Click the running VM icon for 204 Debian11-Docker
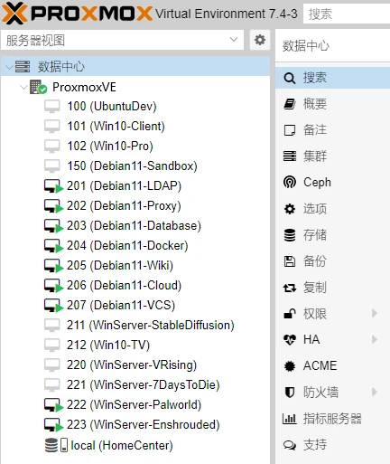The height and width of the screenshot is (464, 390). tap(53, 246)
